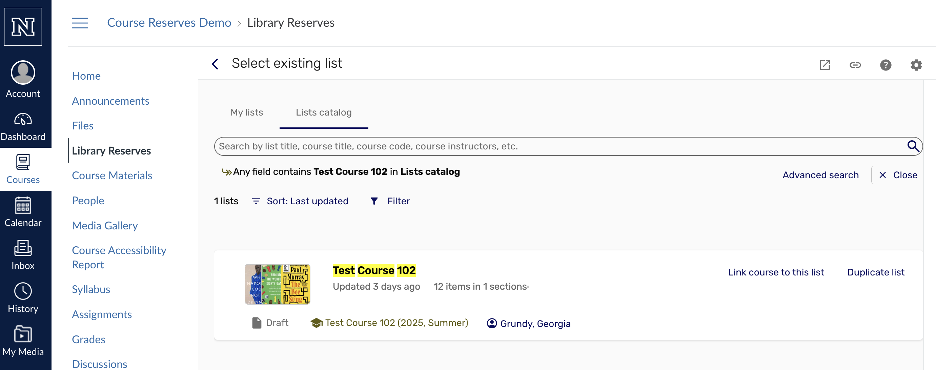Screen dimensions: 936x370
Task: Click the '1 lists' result count
Action: pyautogui.click(x=226, y=201)
